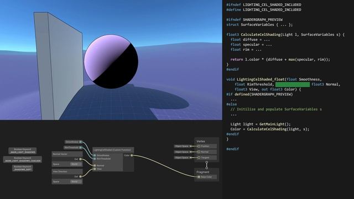The width and height of the screenshot is (354, 199).
Task: Select the cel-shaded sphere in scene view
Action: (111, 61)
